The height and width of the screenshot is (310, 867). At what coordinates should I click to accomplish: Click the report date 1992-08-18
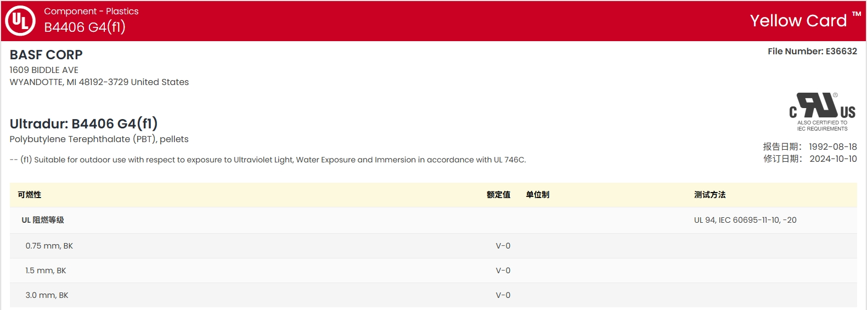click(x=832, y=146)
